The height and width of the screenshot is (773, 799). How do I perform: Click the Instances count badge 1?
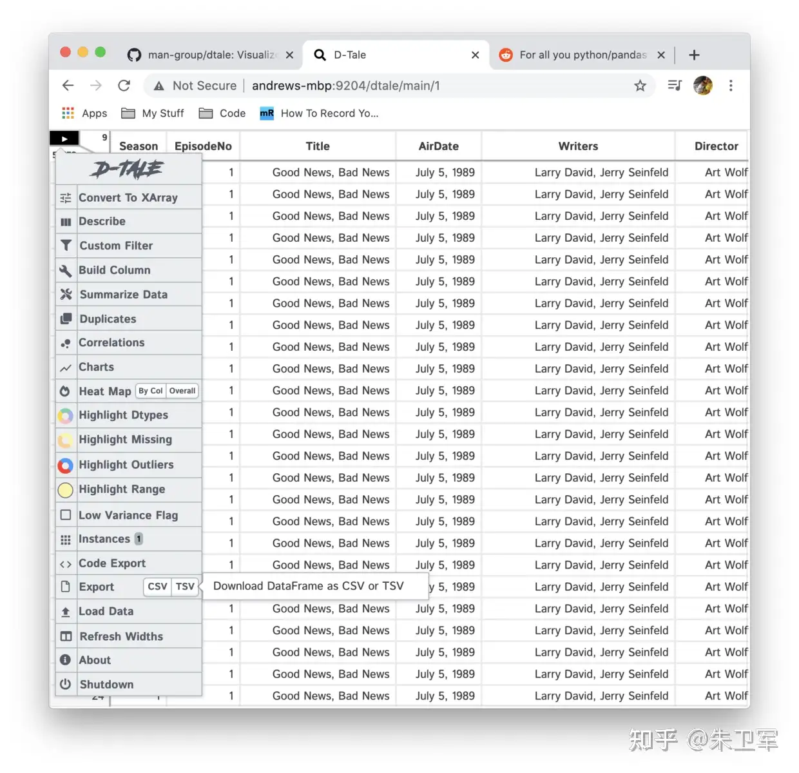pyautogui.click(x=139, y=538)
